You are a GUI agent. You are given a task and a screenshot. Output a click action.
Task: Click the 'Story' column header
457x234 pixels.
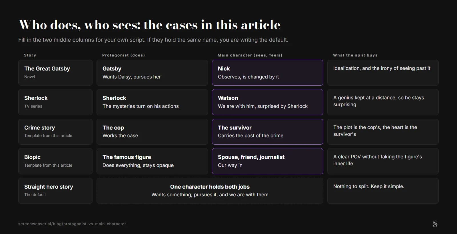coord(30,55)
